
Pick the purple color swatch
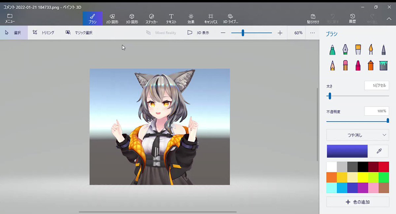(363, 188)
